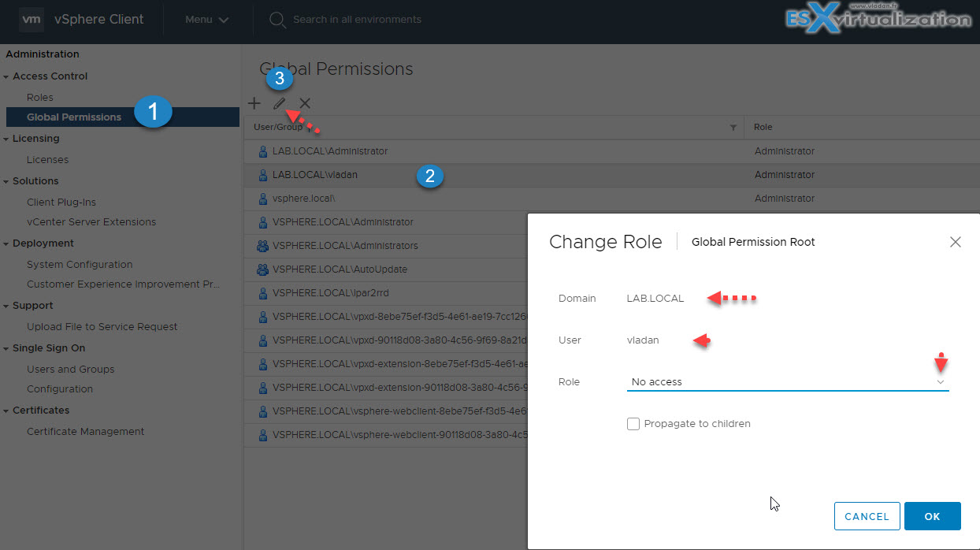Viewport: 980px width, 550px height.
Task: Click Administrator role cell of LAB.LOCAL\vladan
Action: pyautogui.click(x=785, y=174)
